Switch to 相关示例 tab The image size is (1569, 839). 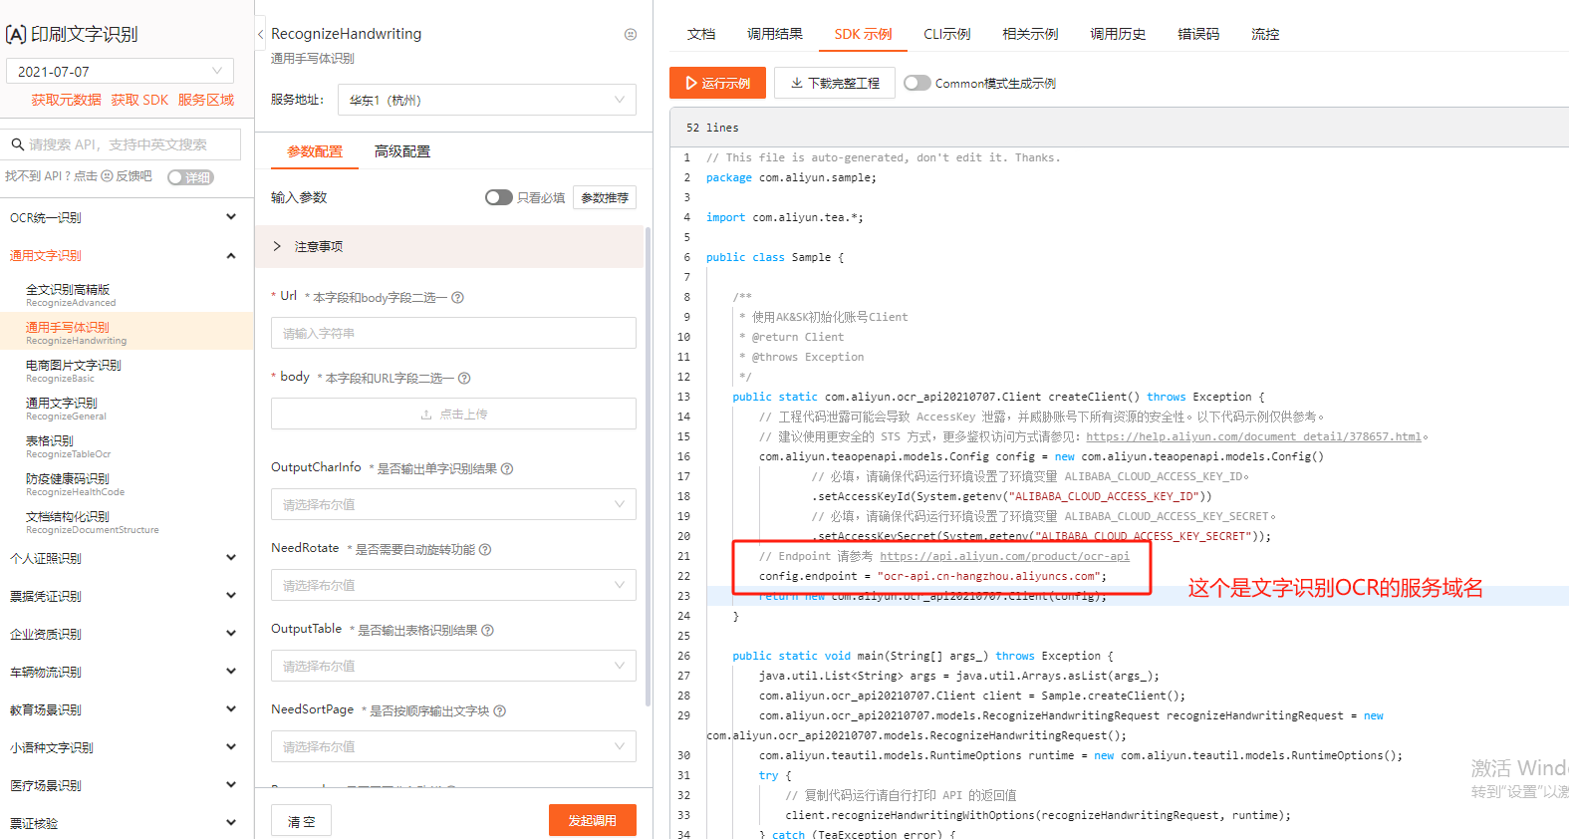[x=1030, y=34]
